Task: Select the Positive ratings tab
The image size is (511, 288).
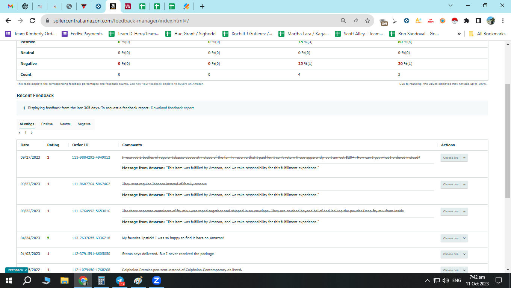Action: pyautogui.click(x=47, y=124)
